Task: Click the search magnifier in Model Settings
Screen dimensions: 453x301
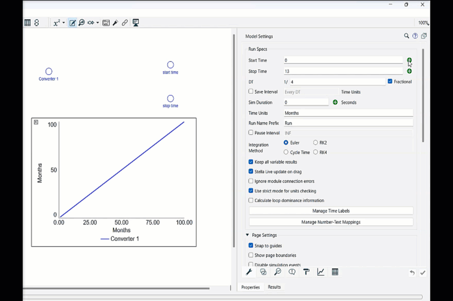Action: [407, 36]
